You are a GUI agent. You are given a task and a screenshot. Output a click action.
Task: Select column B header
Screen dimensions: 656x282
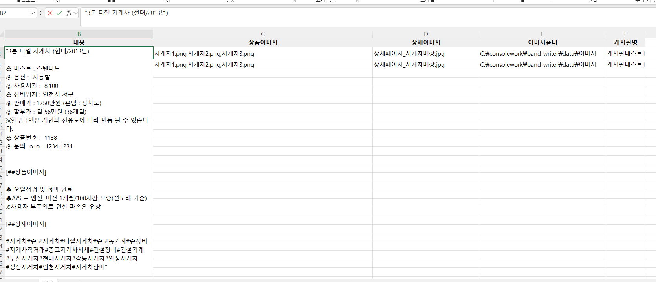click(x=79, y=34)
